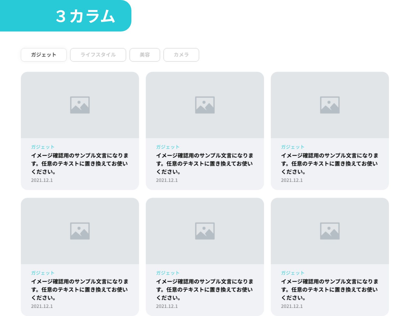Open the 美容 category filter

(145, 55)
